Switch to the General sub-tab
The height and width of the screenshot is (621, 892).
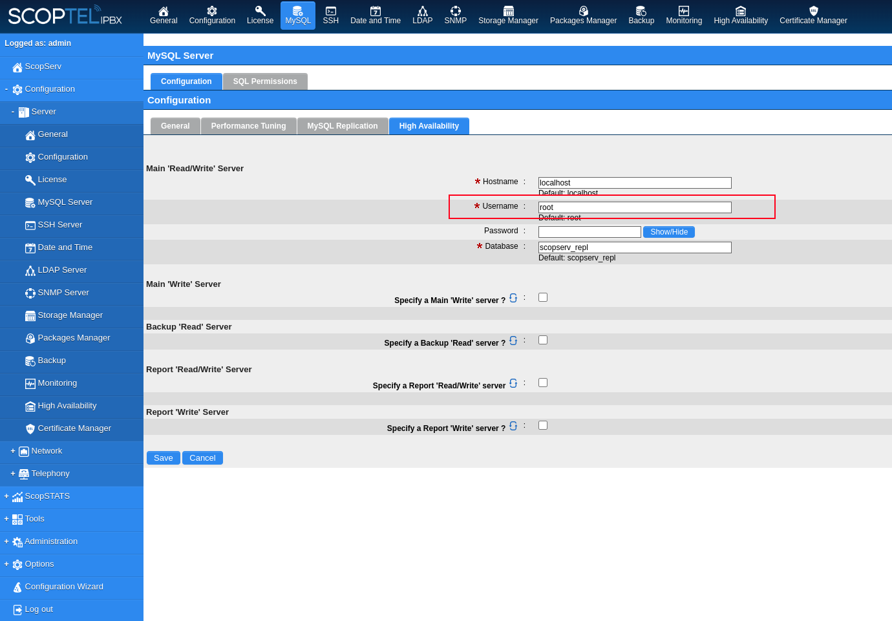[175, 126]
